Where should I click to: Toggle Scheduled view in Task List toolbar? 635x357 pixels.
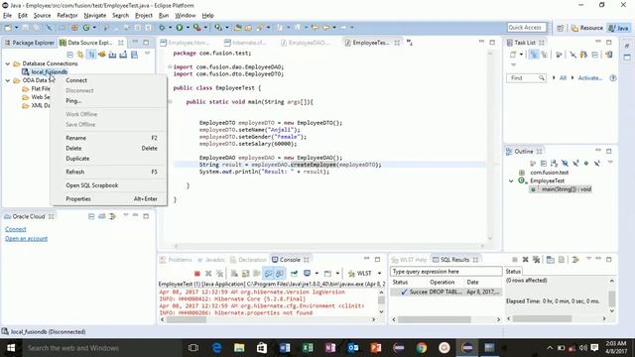click(x=545, y=55)
